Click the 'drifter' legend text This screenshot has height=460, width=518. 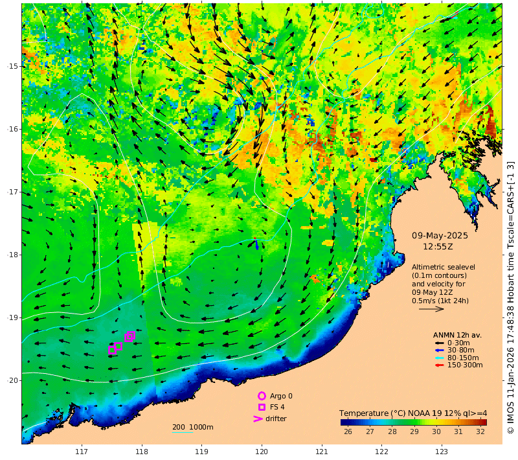tap(276, 419)
